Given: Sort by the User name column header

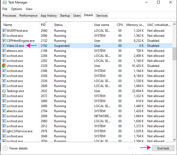Looking at the screenshot, I should click(103, 25).
